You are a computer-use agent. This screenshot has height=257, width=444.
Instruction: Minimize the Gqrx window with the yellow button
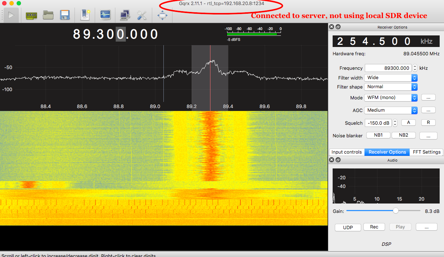pyautogui.click(x=12, y=3)
